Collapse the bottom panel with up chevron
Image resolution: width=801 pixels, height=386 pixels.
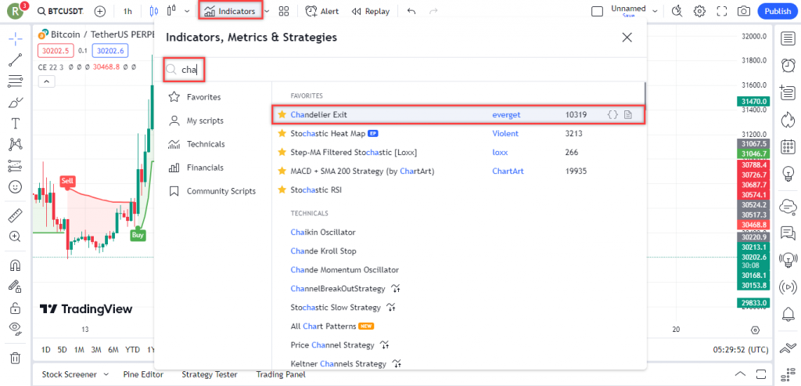click(740, 373)
